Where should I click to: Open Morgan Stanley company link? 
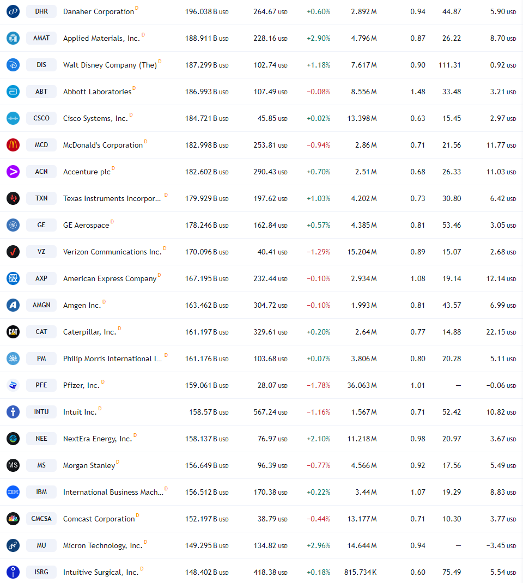89,465
